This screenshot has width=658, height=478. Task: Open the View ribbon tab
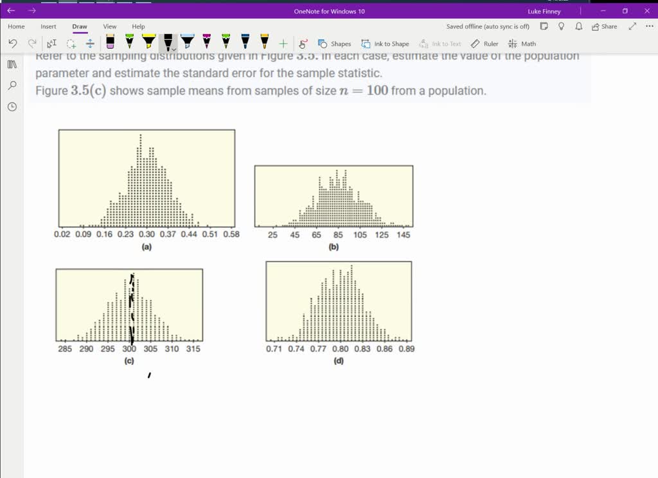tap(109, 26)
